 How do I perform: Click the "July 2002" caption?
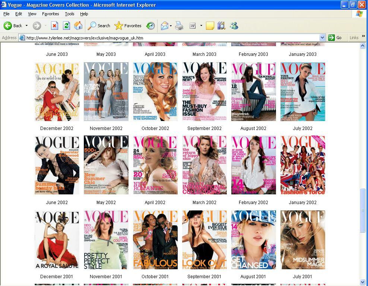tap(302, 128)
